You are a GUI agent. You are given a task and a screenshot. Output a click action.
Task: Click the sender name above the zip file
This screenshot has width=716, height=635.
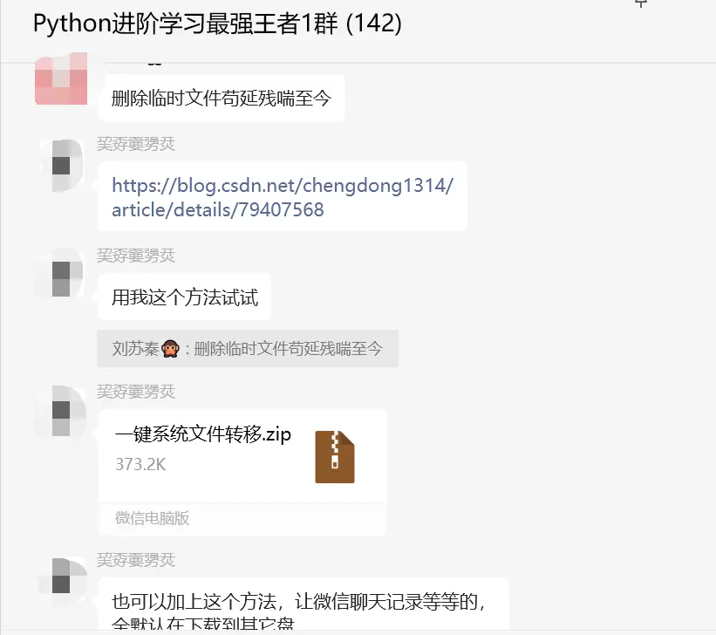click(136, 392)
